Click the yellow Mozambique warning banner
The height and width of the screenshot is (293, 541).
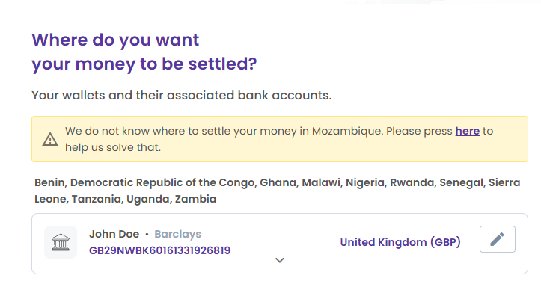(280, 139)
